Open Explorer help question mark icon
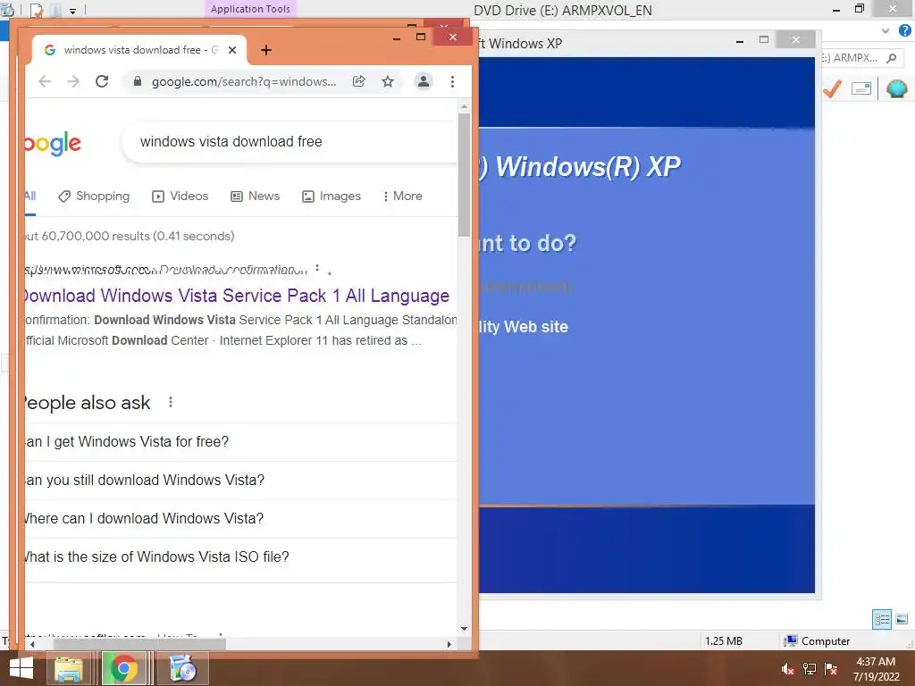Viewport: 915px width, 686px height. (904, 30)
